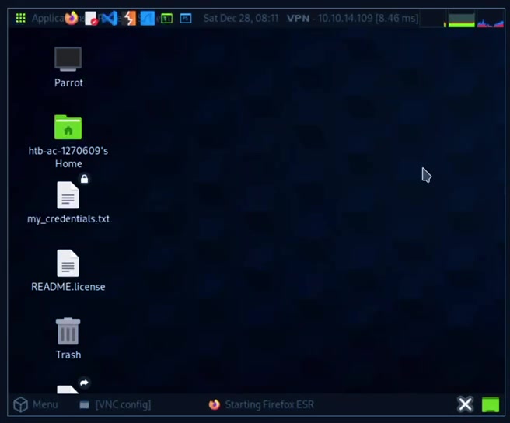Open the green terminal launcher icon

(x=166, y=18)
